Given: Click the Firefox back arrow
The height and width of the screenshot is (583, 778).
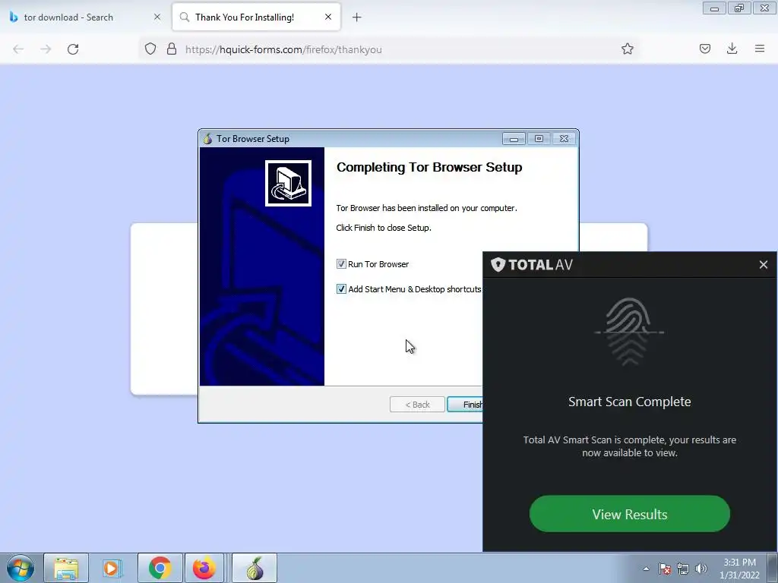Looking at the screenshot, I should click(18, 49).
